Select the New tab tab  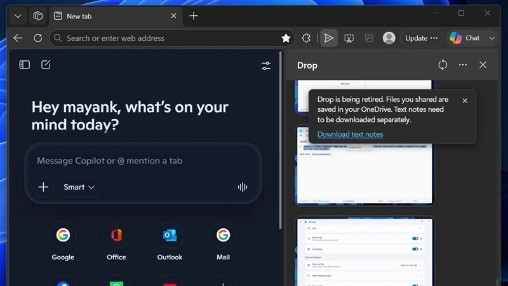click(116, 16)
